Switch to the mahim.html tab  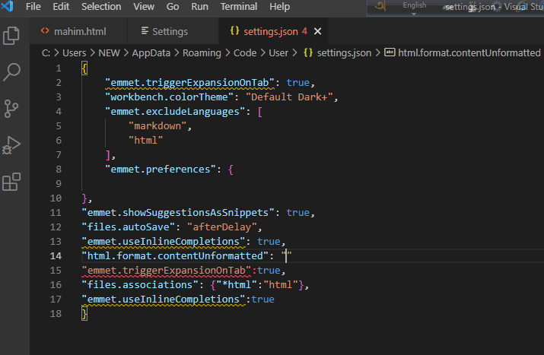(x=79, y=32)
